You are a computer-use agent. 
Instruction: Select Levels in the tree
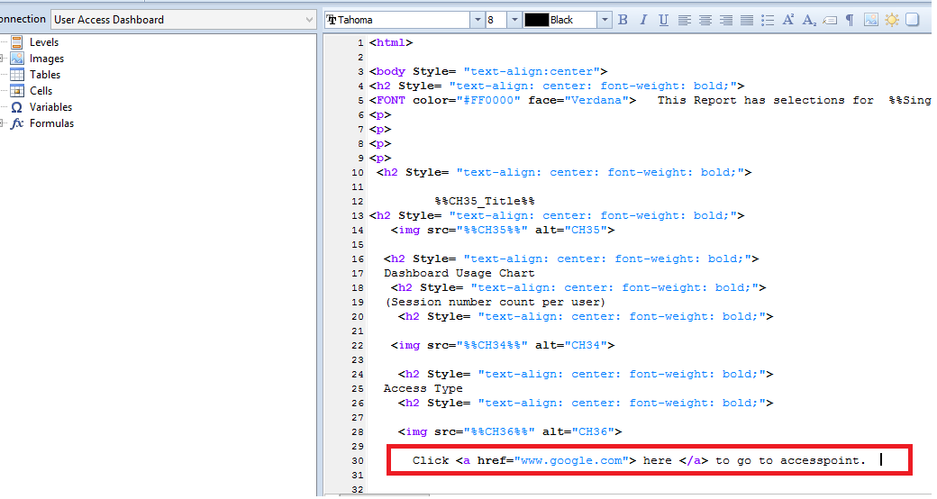(x=44, y=42)
